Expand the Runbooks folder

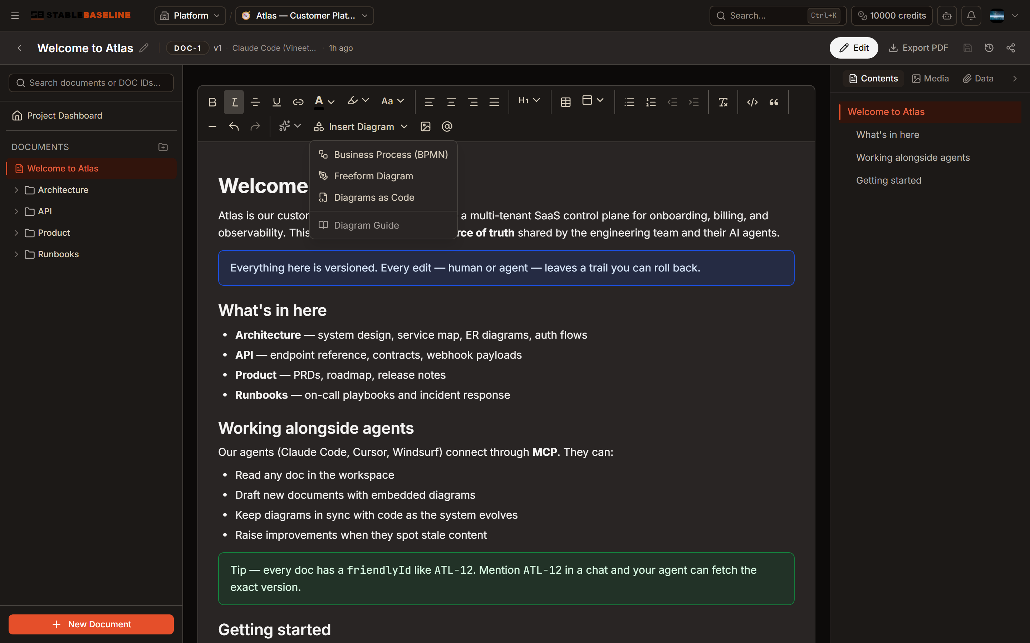[x=16, y=254]
